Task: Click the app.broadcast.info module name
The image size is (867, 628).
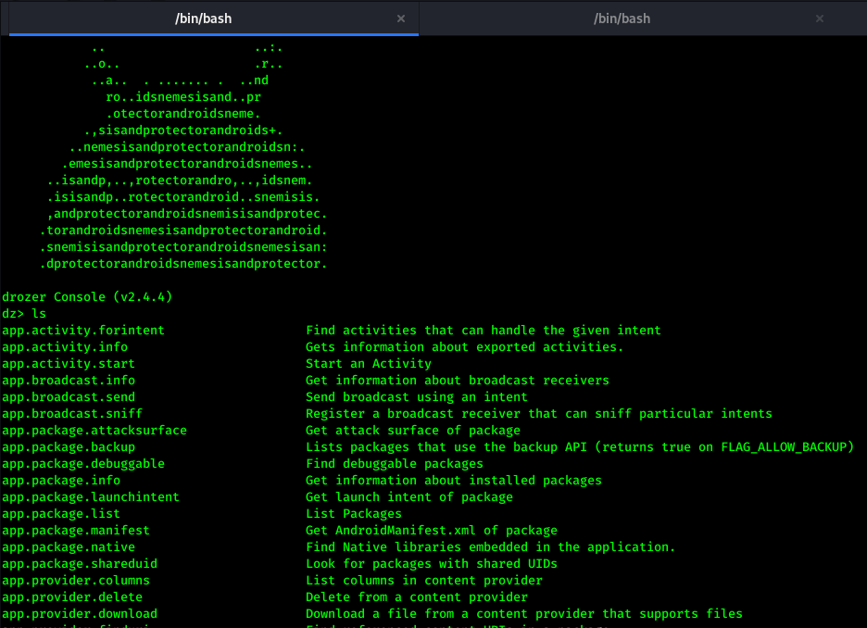Action: (69, 381)
